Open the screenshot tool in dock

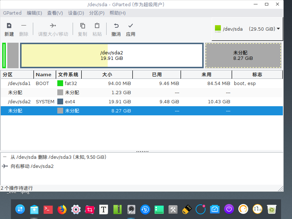(x=90, y=210)
